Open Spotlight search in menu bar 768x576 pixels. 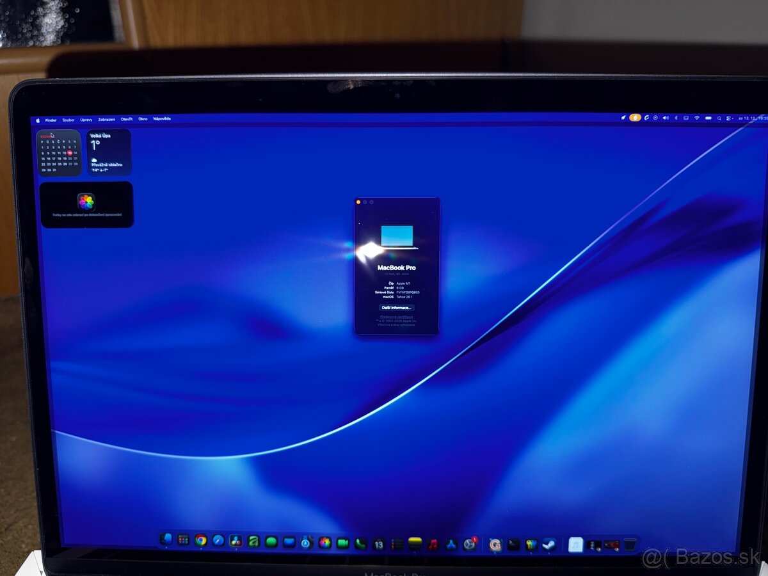719,118
